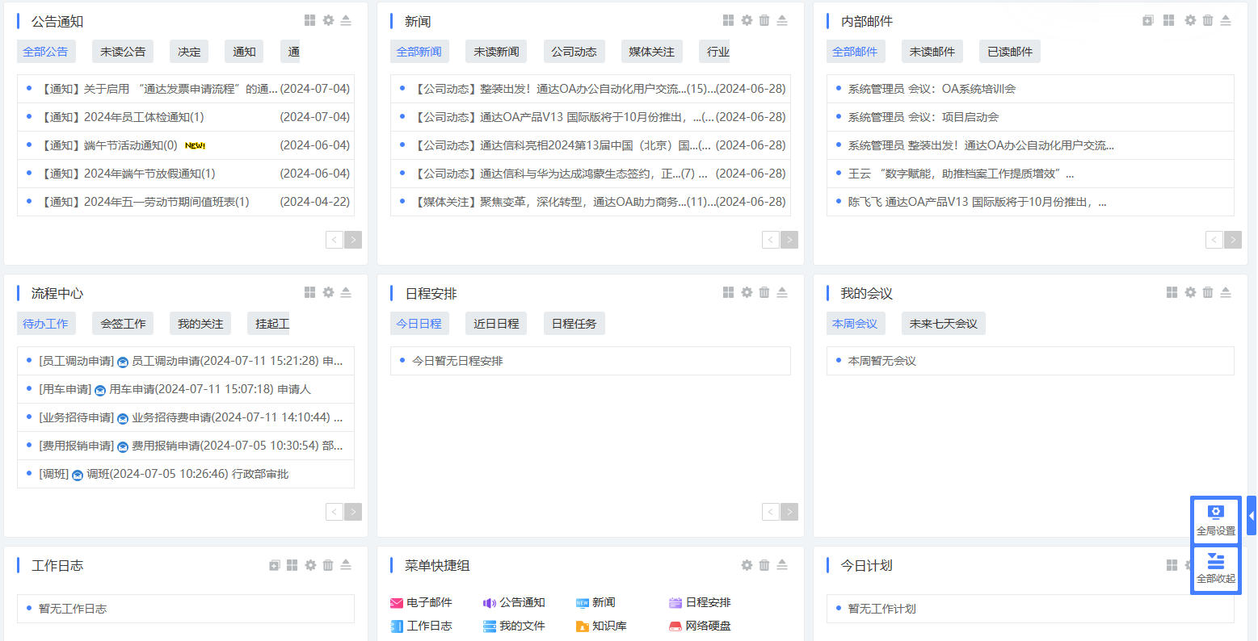Collapse the 日程安排 panel
Image resolution: width=1258 pixels, height=641 pixels.
point(782,292)
